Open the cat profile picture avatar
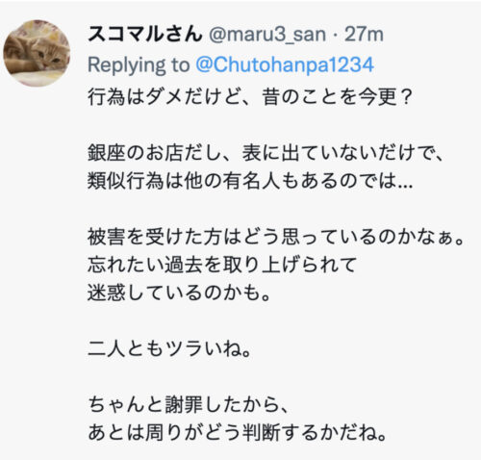Image resolution: width=481 pixels, height=460 pixels. pyautogui.click(x=37, y=53)
